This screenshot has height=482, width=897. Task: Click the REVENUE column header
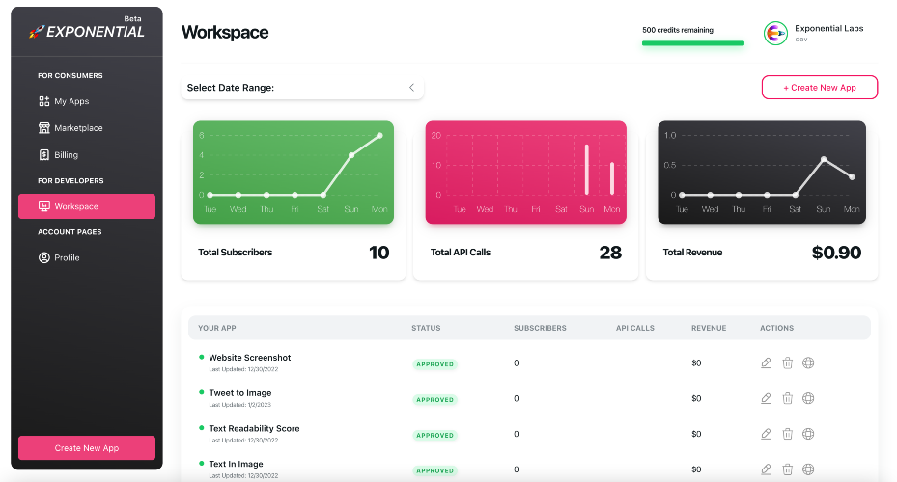[709, 328]
